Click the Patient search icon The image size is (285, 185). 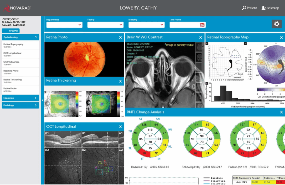(x=244, y=8)
